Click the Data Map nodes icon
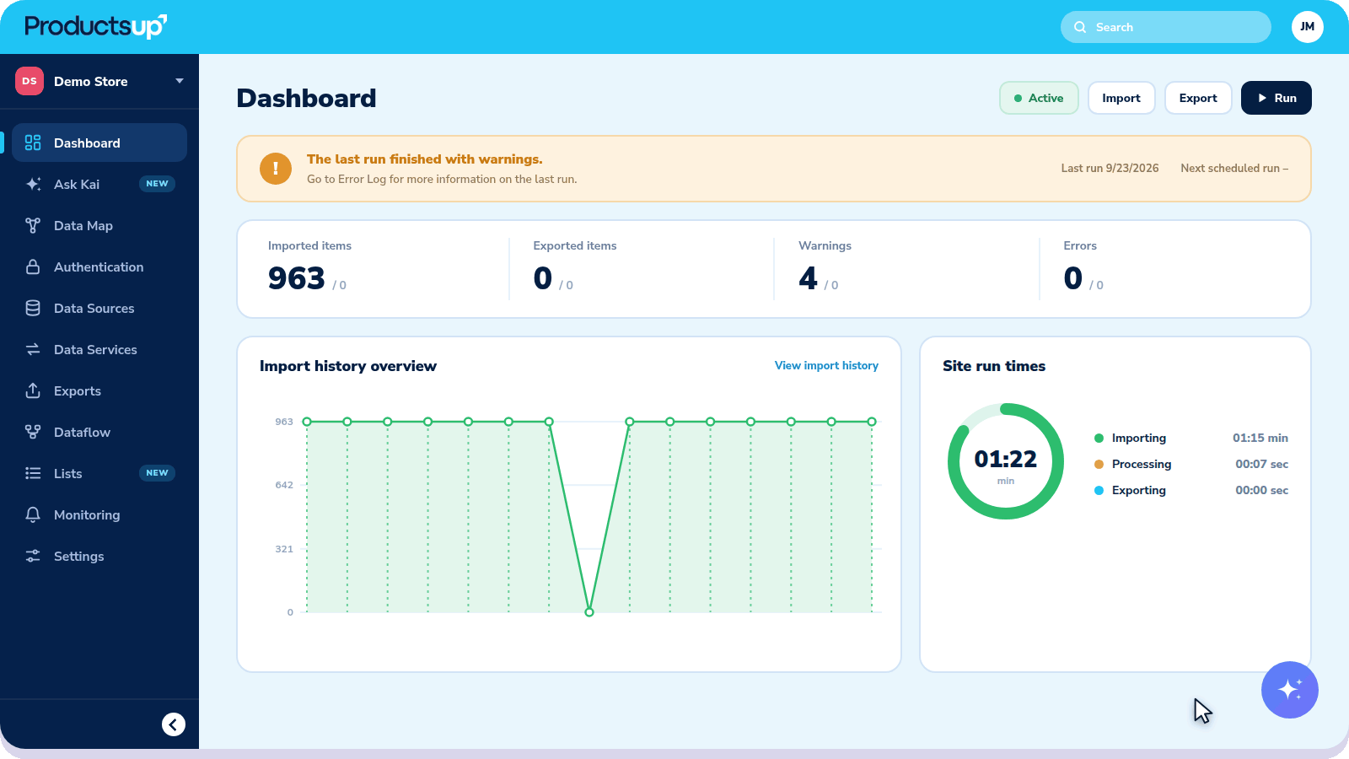 33,225
